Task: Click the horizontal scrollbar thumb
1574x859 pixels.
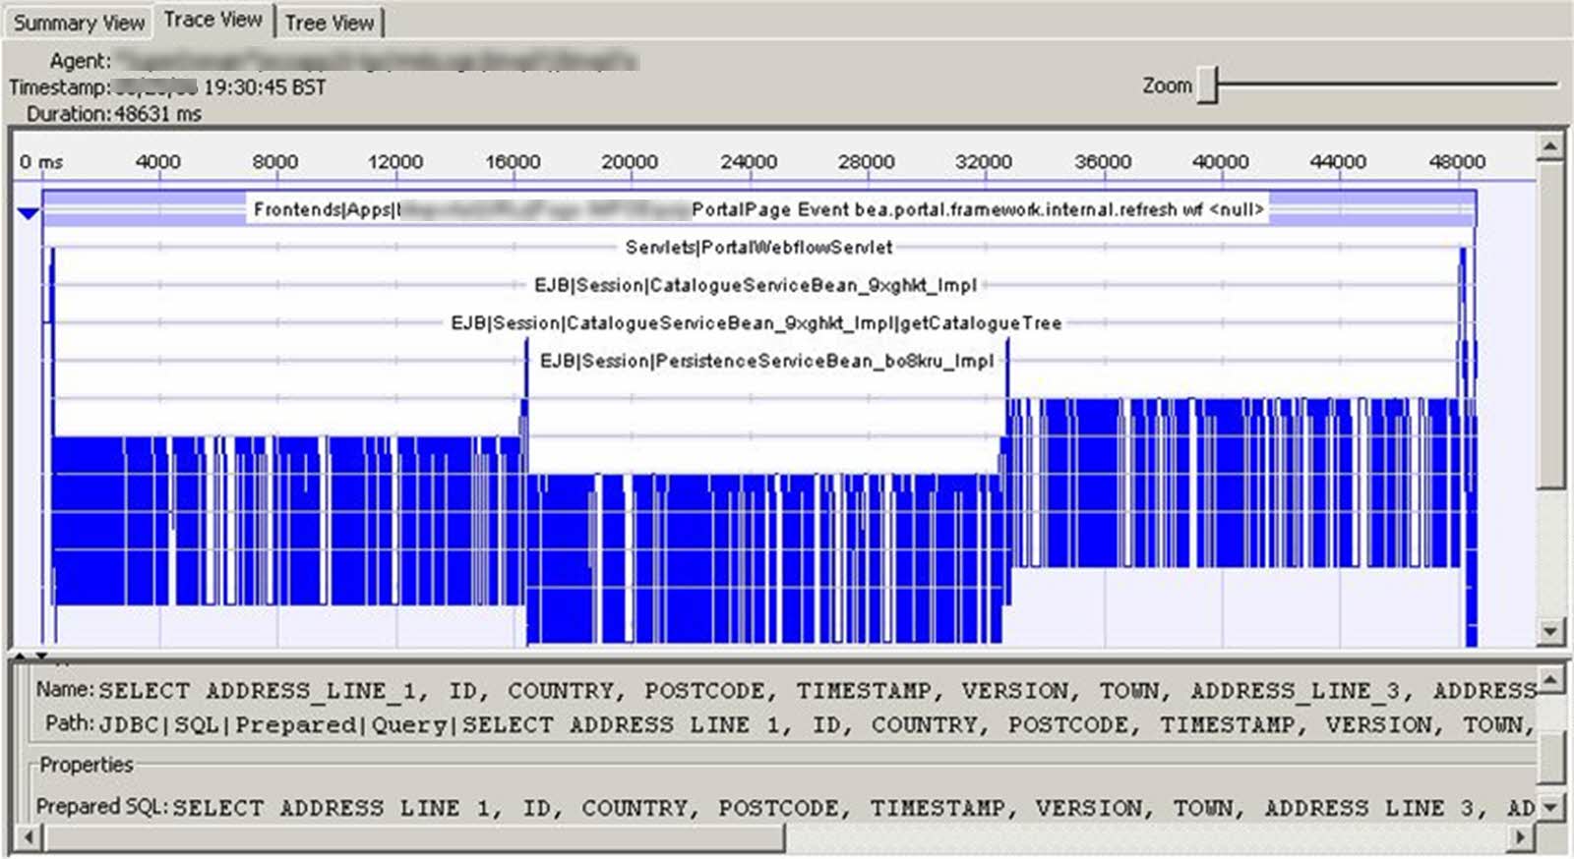Action: (x=414, y=837)
